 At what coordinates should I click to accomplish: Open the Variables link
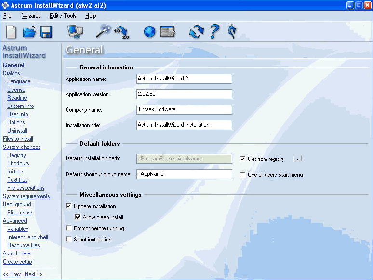18,229
